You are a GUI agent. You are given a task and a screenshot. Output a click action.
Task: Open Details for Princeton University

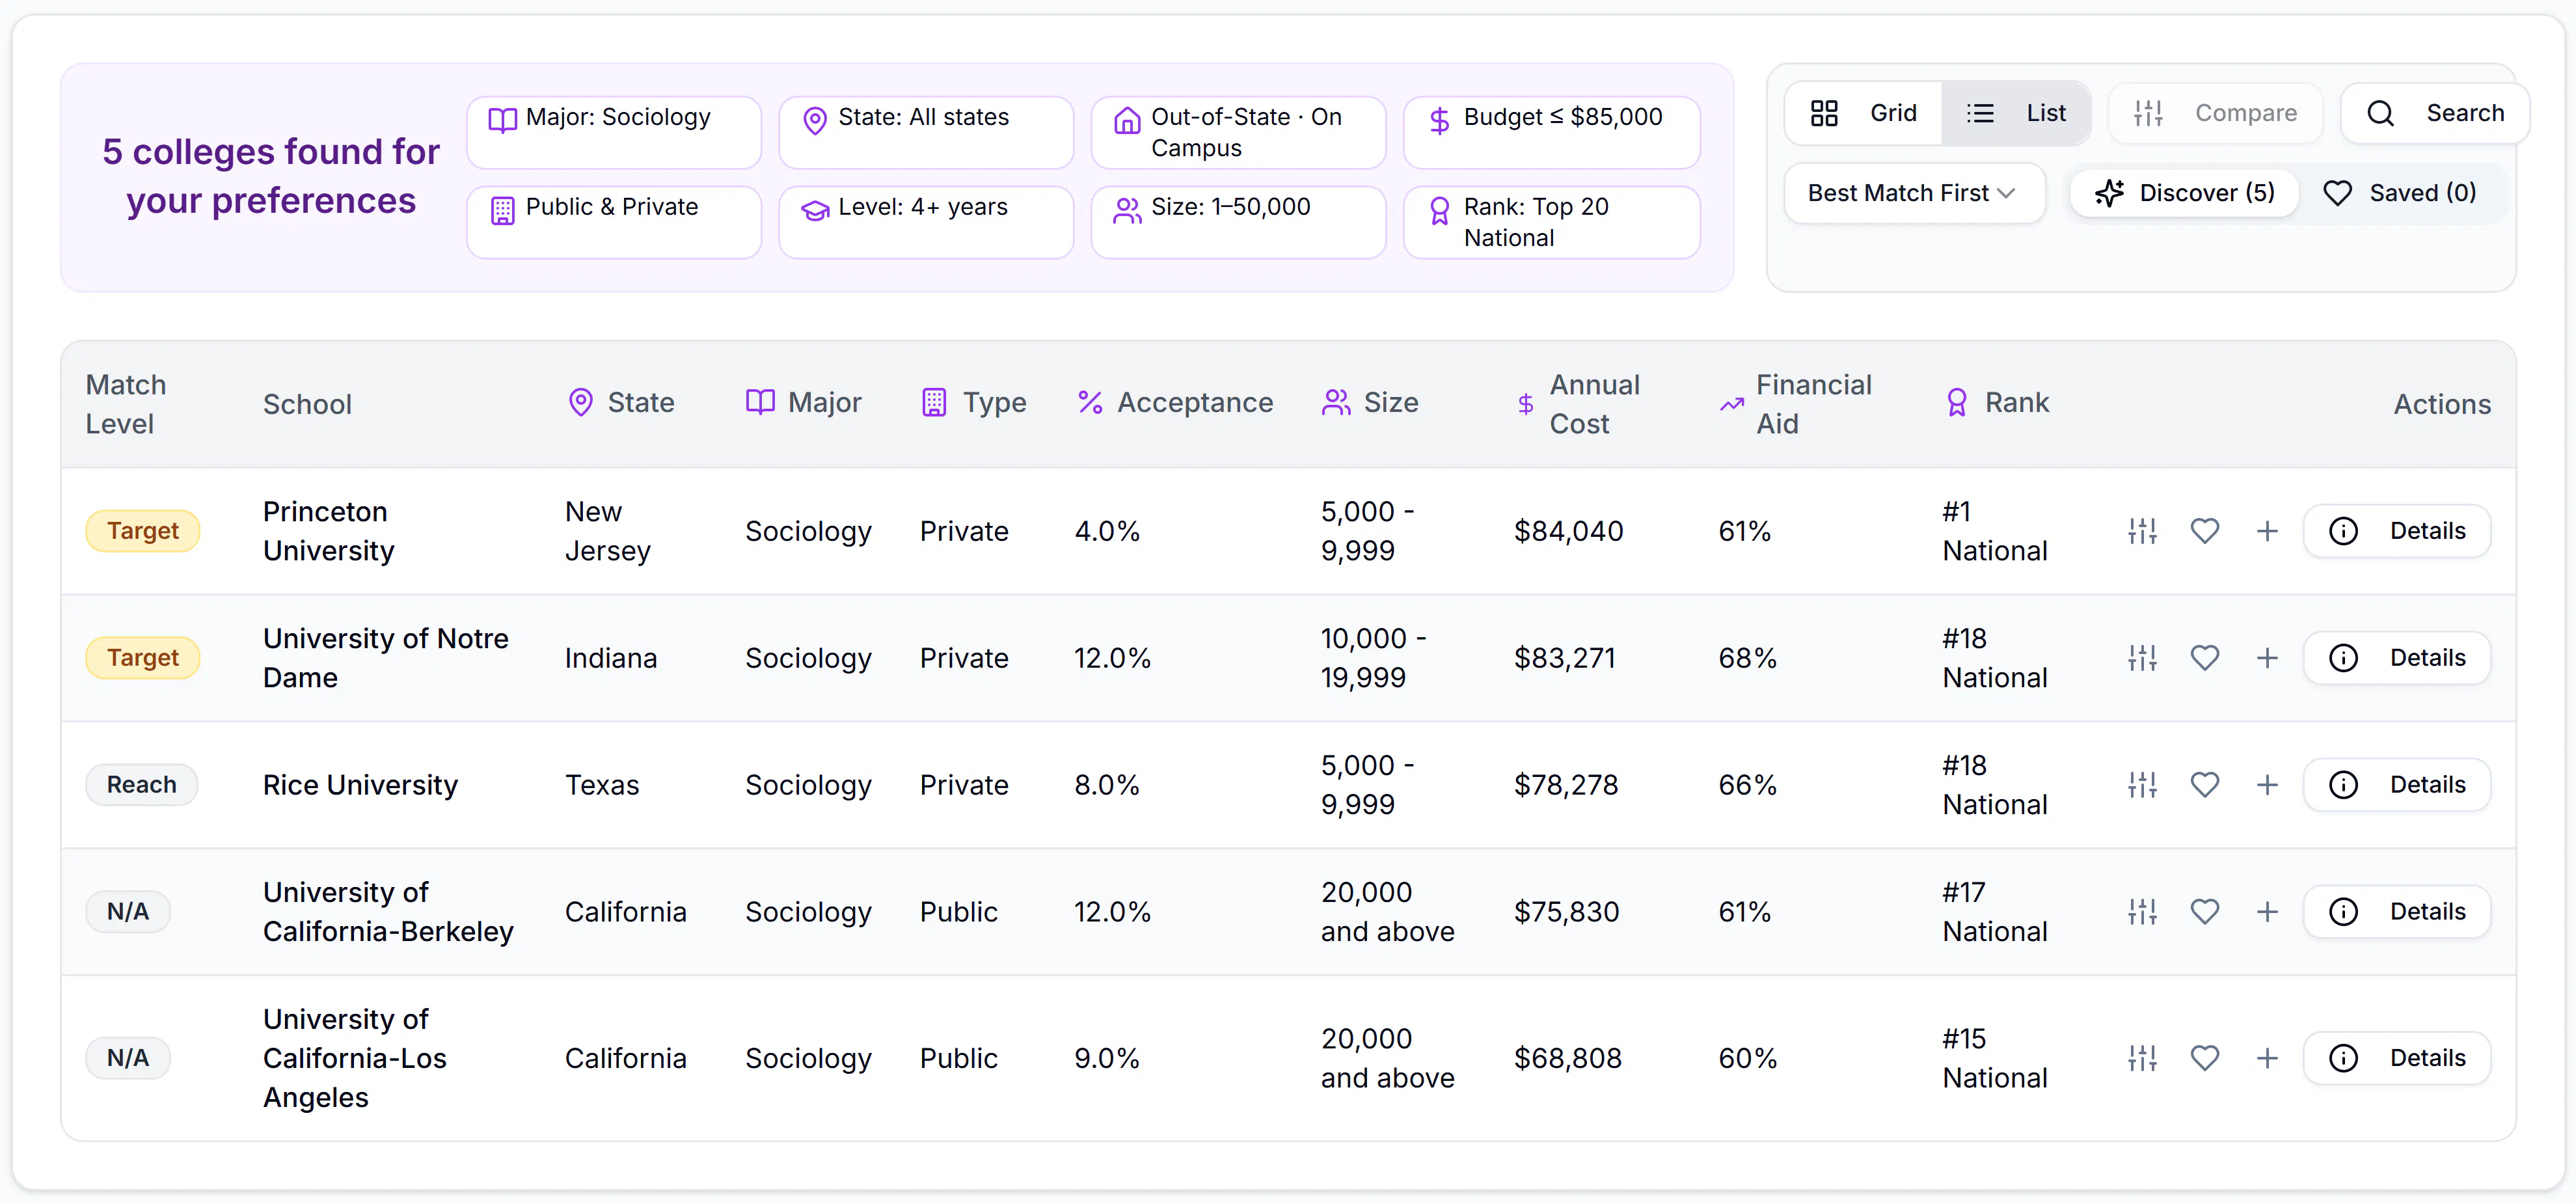pyautogui.click(x=2397, y=531)
